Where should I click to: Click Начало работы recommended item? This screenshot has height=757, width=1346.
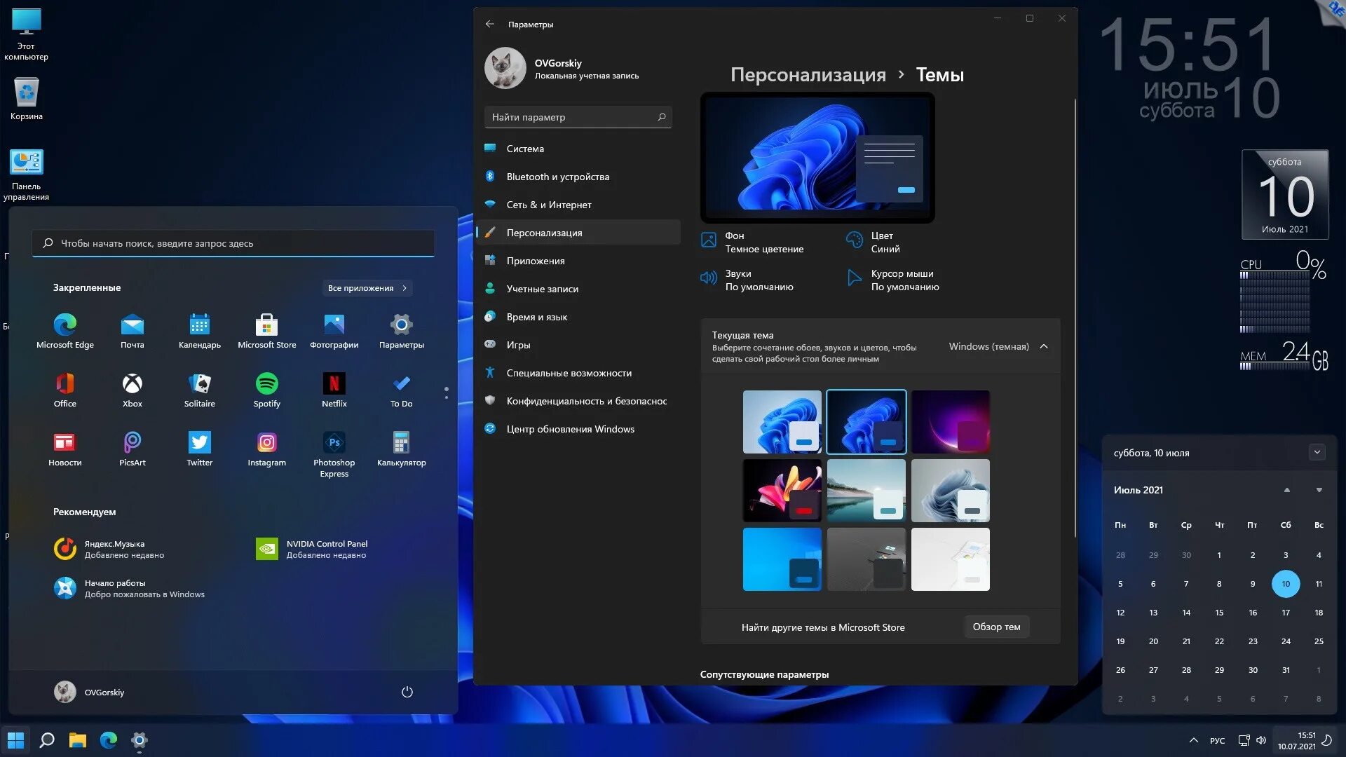143,588
